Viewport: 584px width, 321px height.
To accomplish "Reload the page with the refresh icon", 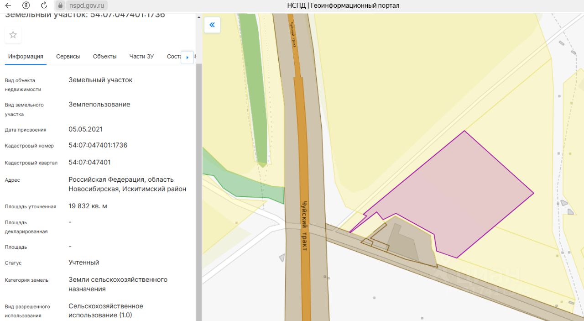I will click(44, 5).
